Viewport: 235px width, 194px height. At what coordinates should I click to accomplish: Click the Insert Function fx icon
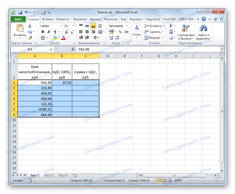tap(73, 49)
